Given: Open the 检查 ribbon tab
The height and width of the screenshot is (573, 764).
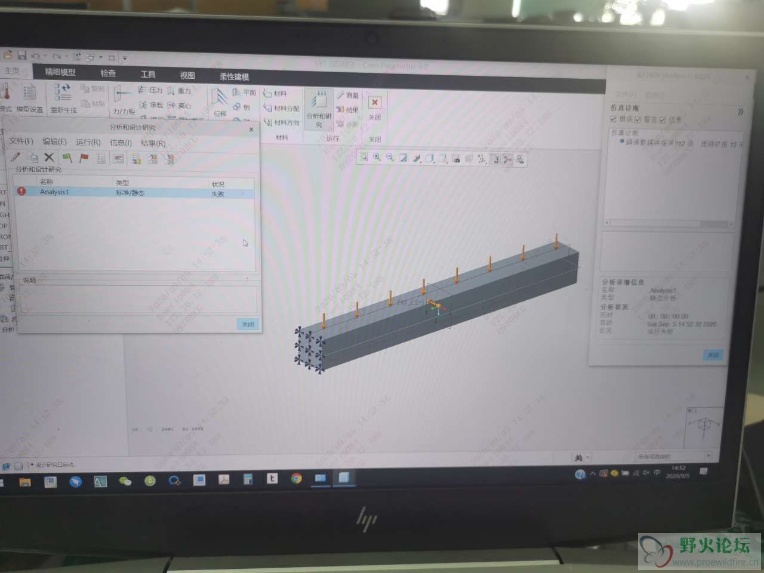Looking at the screenshot, I should tap(108, 73).
